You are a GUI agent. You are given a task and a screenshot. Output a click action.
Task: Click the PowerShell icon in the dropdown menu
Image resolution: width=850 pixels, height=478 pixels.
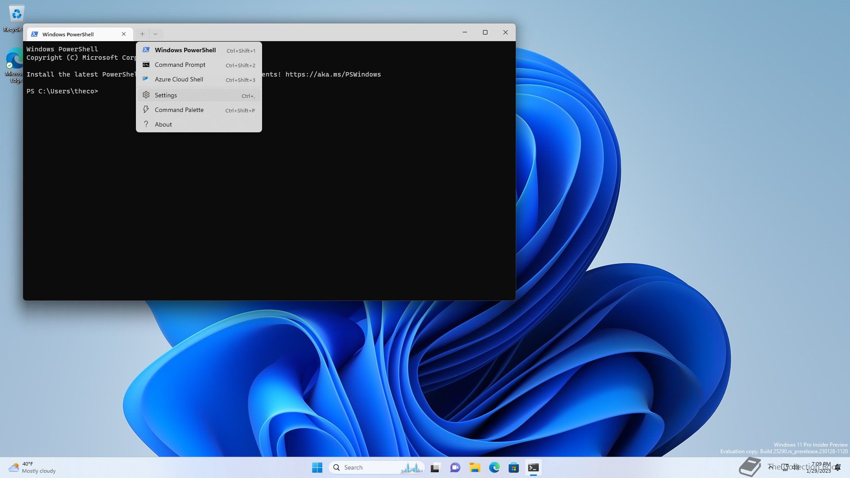pos(146,50)
